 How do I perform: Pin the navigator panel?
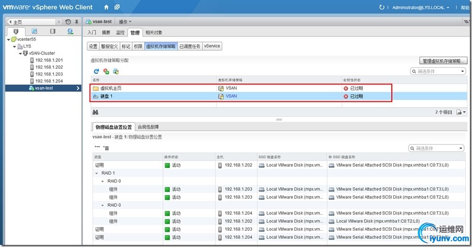coord(77,22)
